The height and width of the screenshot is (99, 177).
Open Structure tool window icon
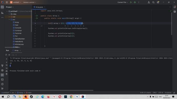2,13
